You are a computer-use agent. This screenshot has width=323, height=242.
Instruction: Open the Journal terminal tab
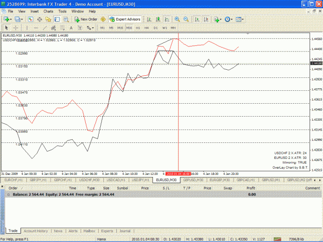click(x=125, y=231)
